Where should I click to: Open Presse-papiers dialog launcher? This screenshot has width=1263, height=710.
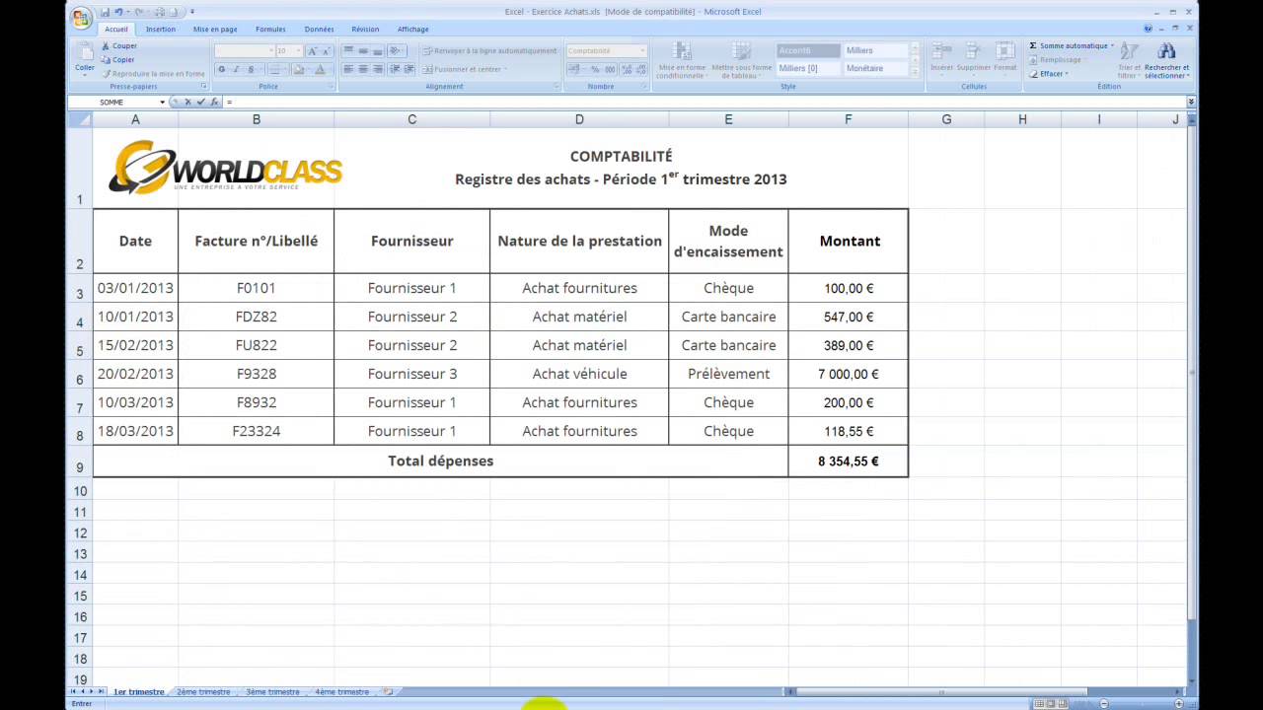pos(203,87)
